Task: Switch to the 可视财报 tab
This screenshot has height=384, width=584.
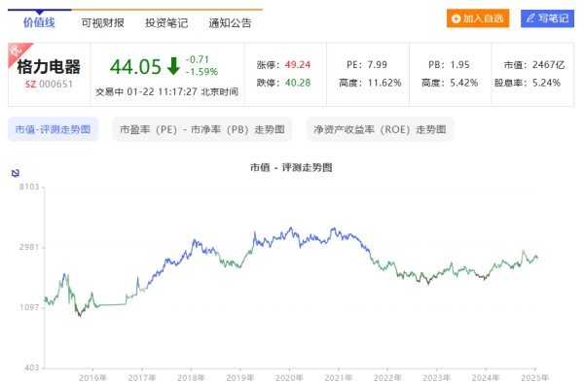Action: click(103, 23)
